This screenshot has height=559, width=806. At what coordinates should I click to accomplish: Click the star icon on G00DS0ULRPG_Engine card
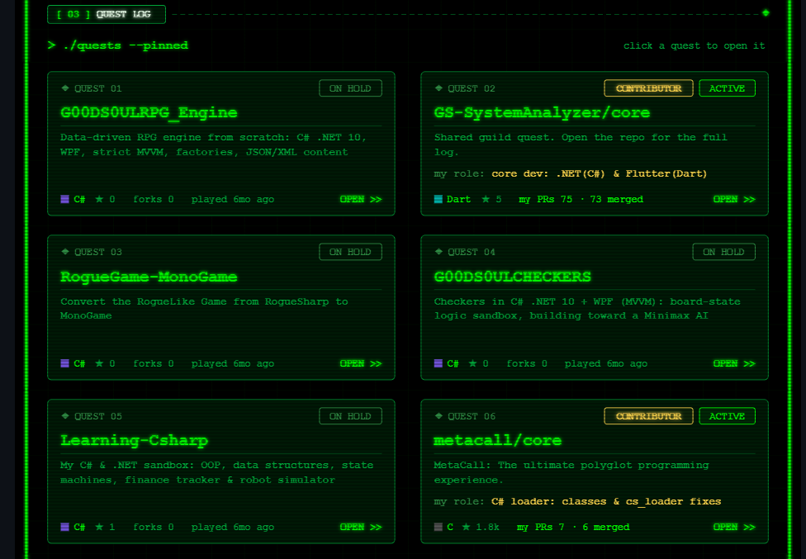tap(99, 199)
